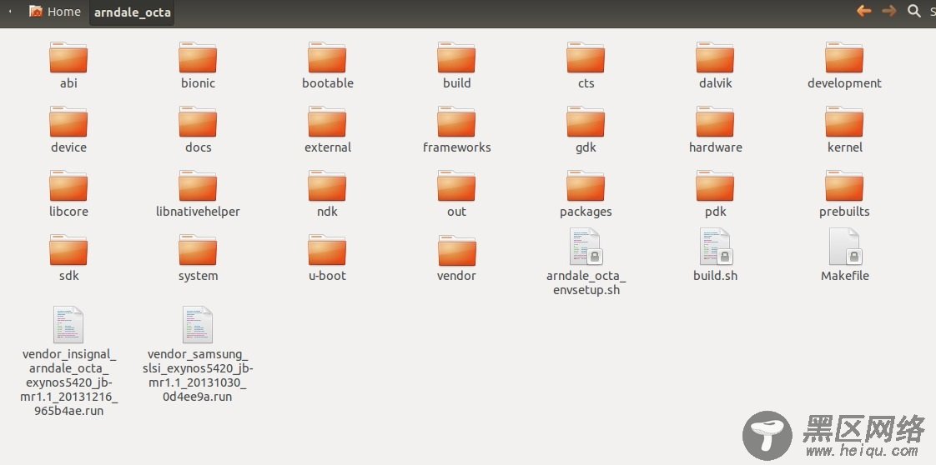Click the "development" folder name label
Screen dimensions: 936x465
pyautogui.click(x=844, y=83)
